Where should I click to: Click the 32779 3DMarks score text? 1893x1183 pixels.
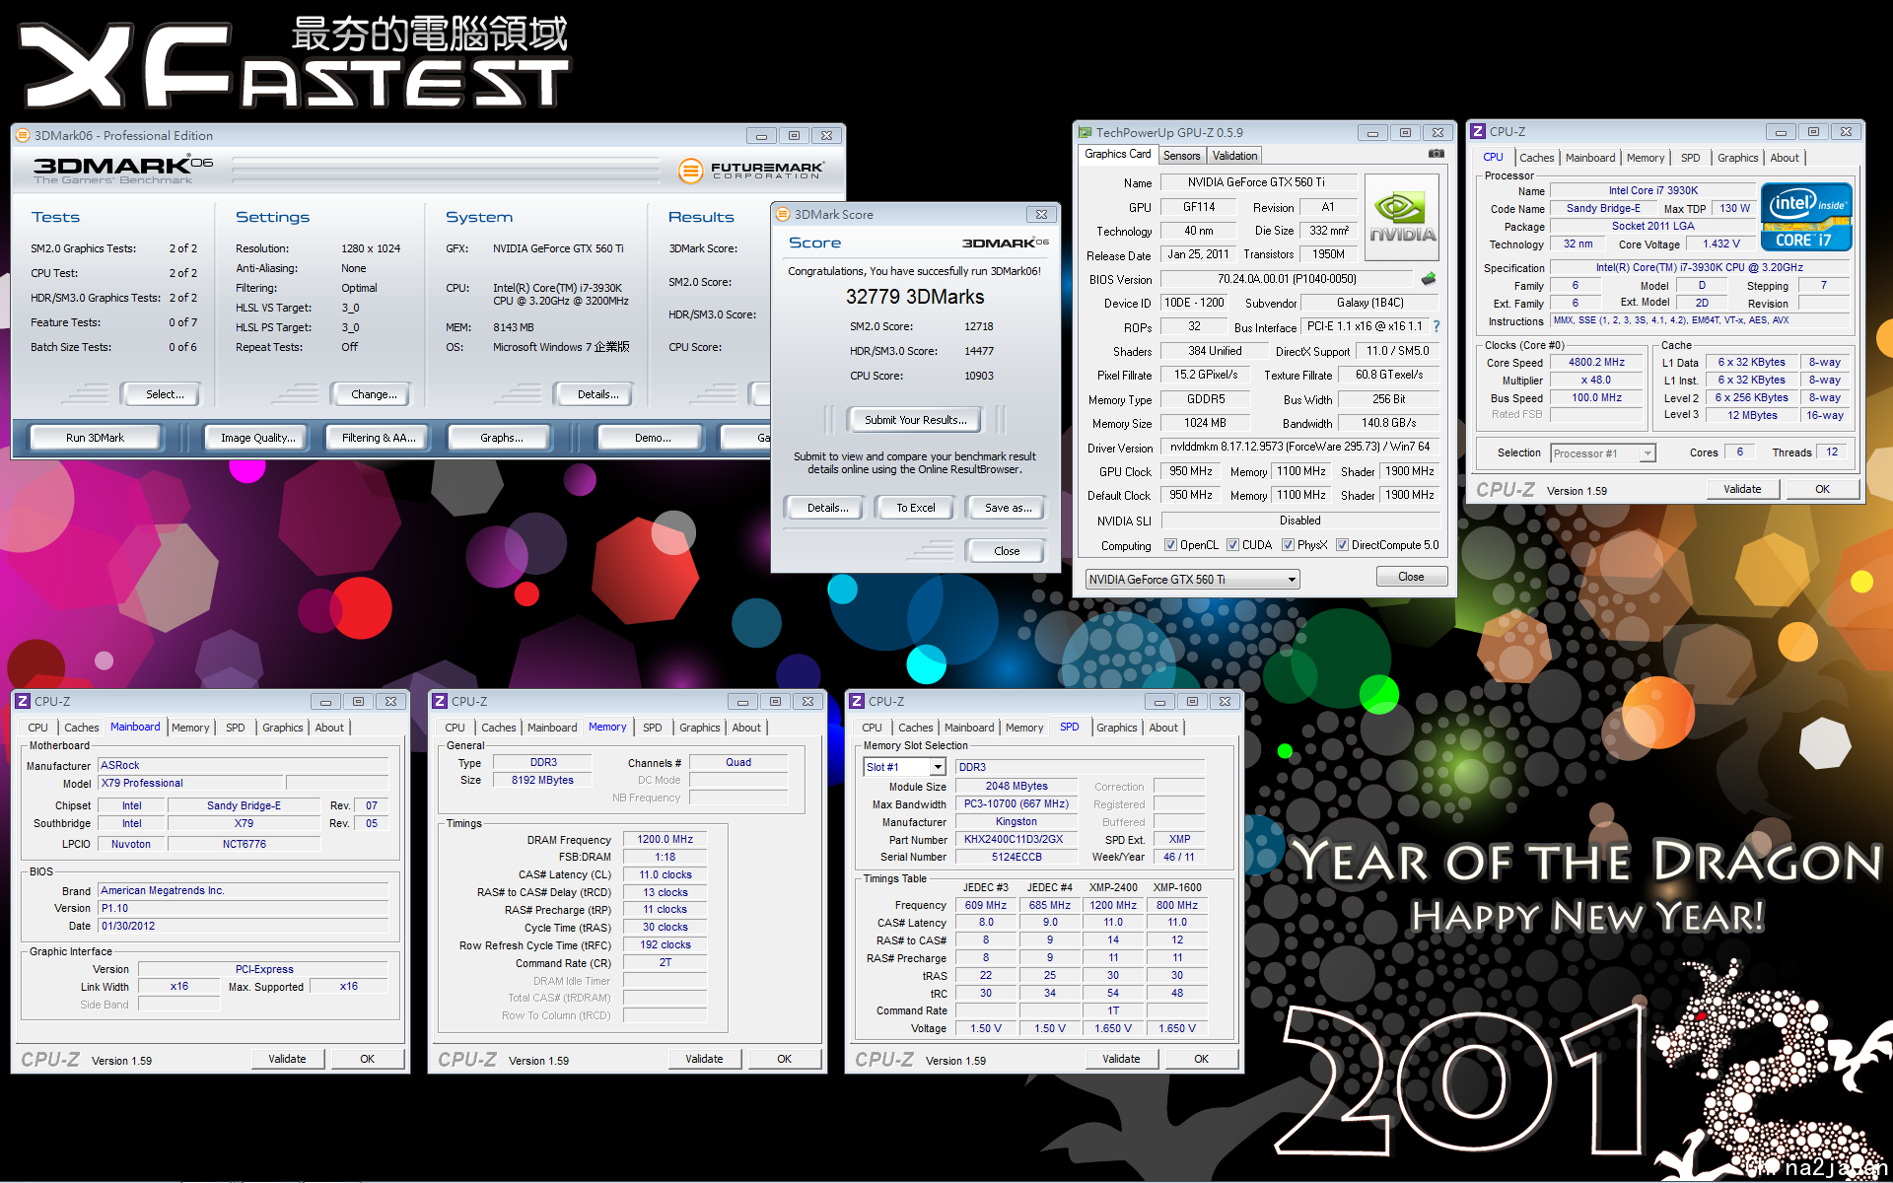[914, 297]
